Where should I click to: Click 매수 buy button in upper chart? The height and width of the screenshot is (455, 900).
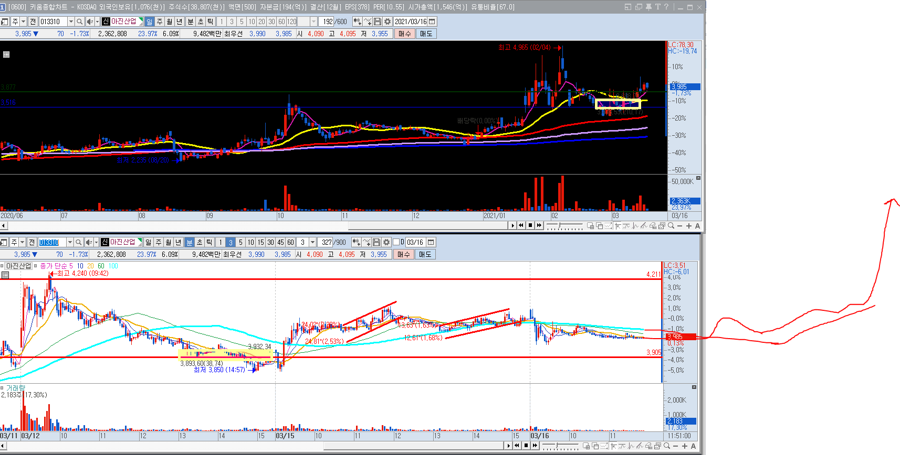coord(404,34)
